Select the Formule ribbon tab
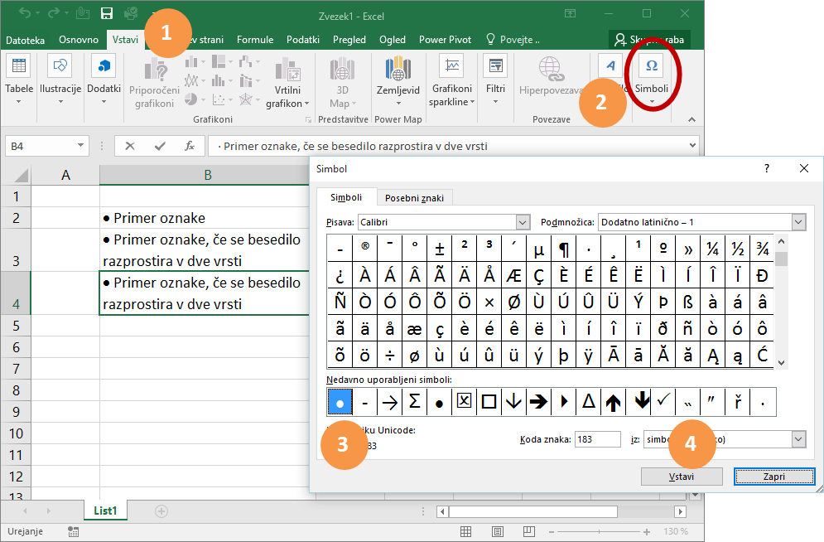 point(254,39)
